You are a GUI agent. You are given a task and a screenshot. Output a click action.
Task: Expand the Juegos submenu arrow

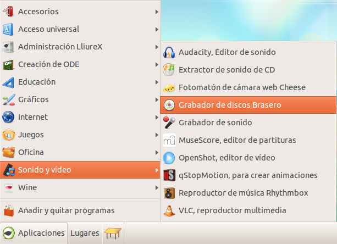(x=157, y=135)
